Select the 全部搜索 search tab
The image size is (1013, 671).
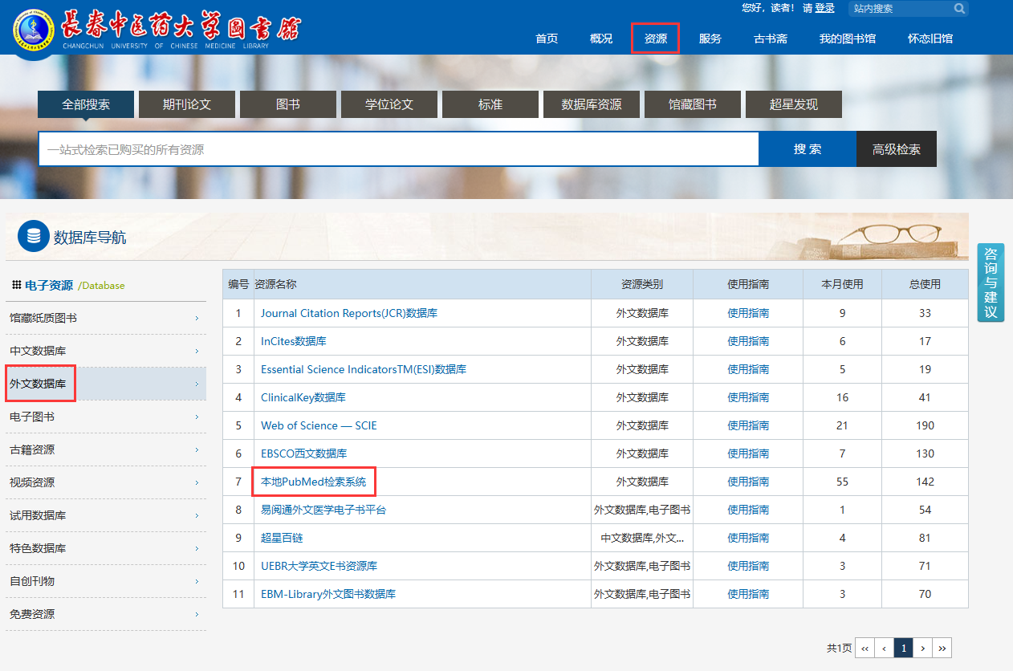click(86, 104)
